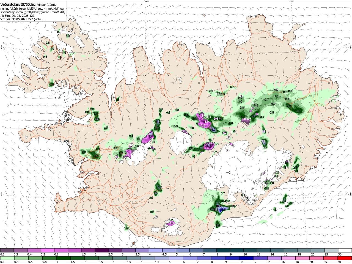Click the 0.1 label in the legend
352x264 pixels.
pos(2,262)
